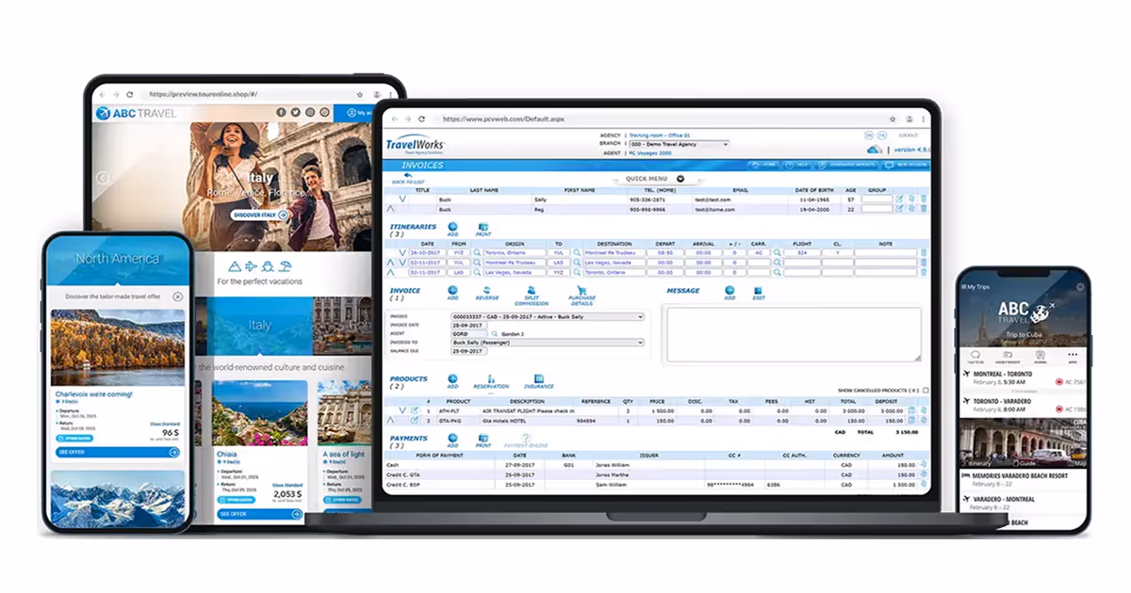
Task: Edit passenger Buck Sally row
Action: 899,200
